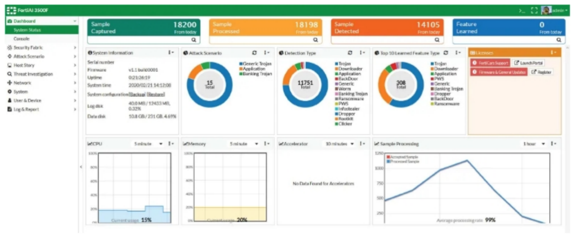This screenshot has height=240, width=578.
Task: Click search icon under Sample Captured
Action: click(193, 40)
